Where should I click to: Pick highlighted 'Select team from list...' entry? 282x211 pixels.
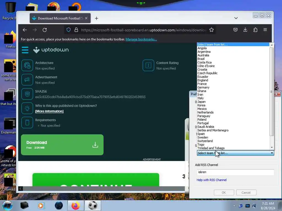[x=233, y=45]
